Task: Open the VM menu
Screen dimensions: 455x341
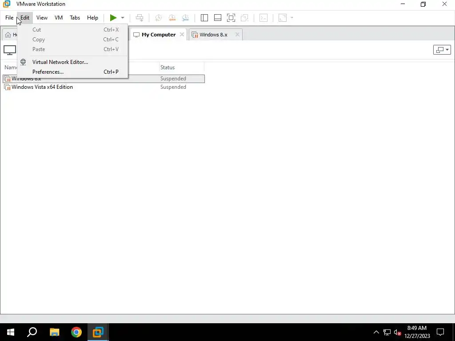Action: [x=59, y=18]
